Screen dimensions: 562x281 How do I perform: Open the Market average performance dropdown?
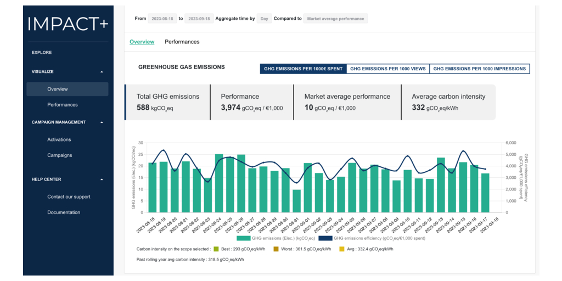(x=335, y=19)
